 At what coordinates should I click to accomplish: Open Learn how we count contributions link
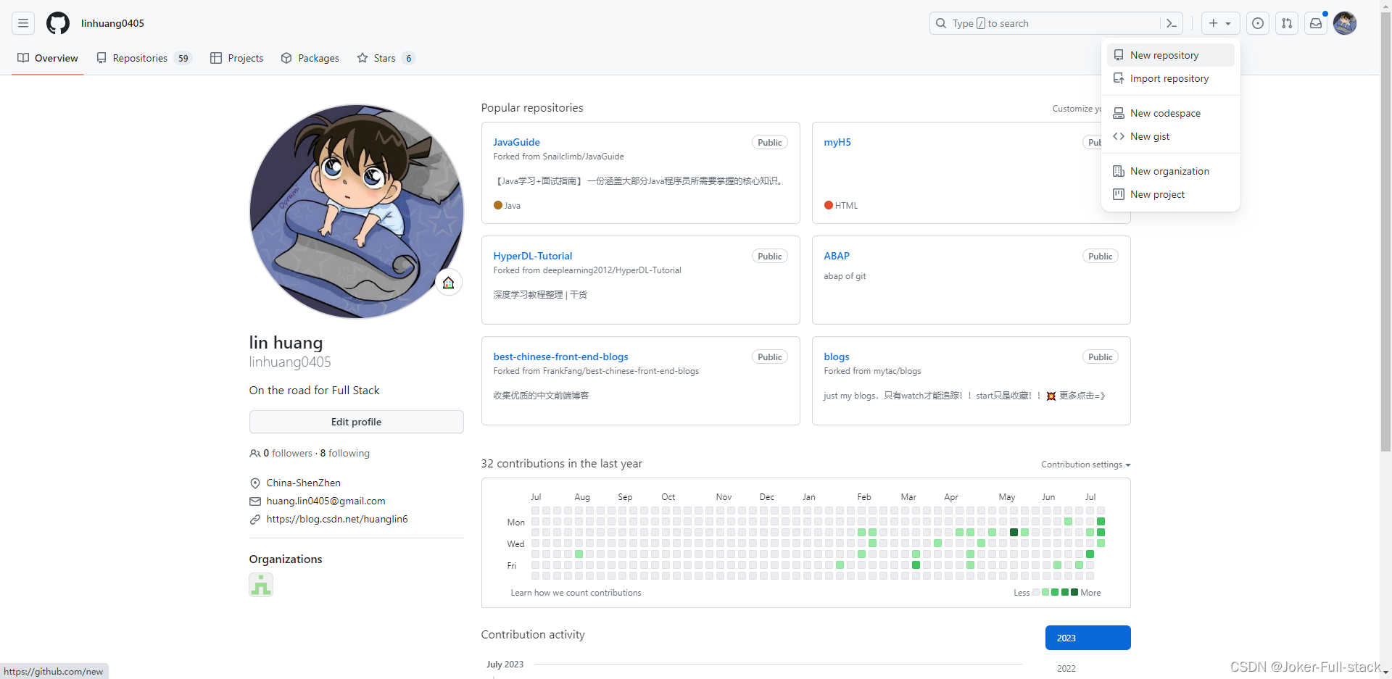[x=576, y=593]
